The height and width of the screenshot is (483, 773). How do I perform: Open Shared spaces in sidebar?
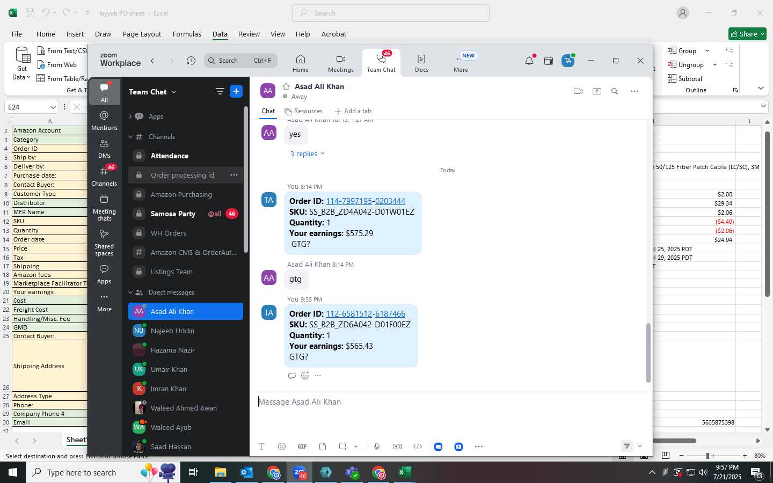(104, 243)
